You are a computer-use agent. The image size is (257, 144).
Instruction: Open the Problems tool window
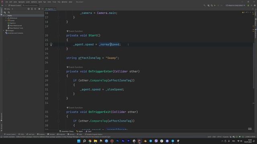click(x=41, y=134)
